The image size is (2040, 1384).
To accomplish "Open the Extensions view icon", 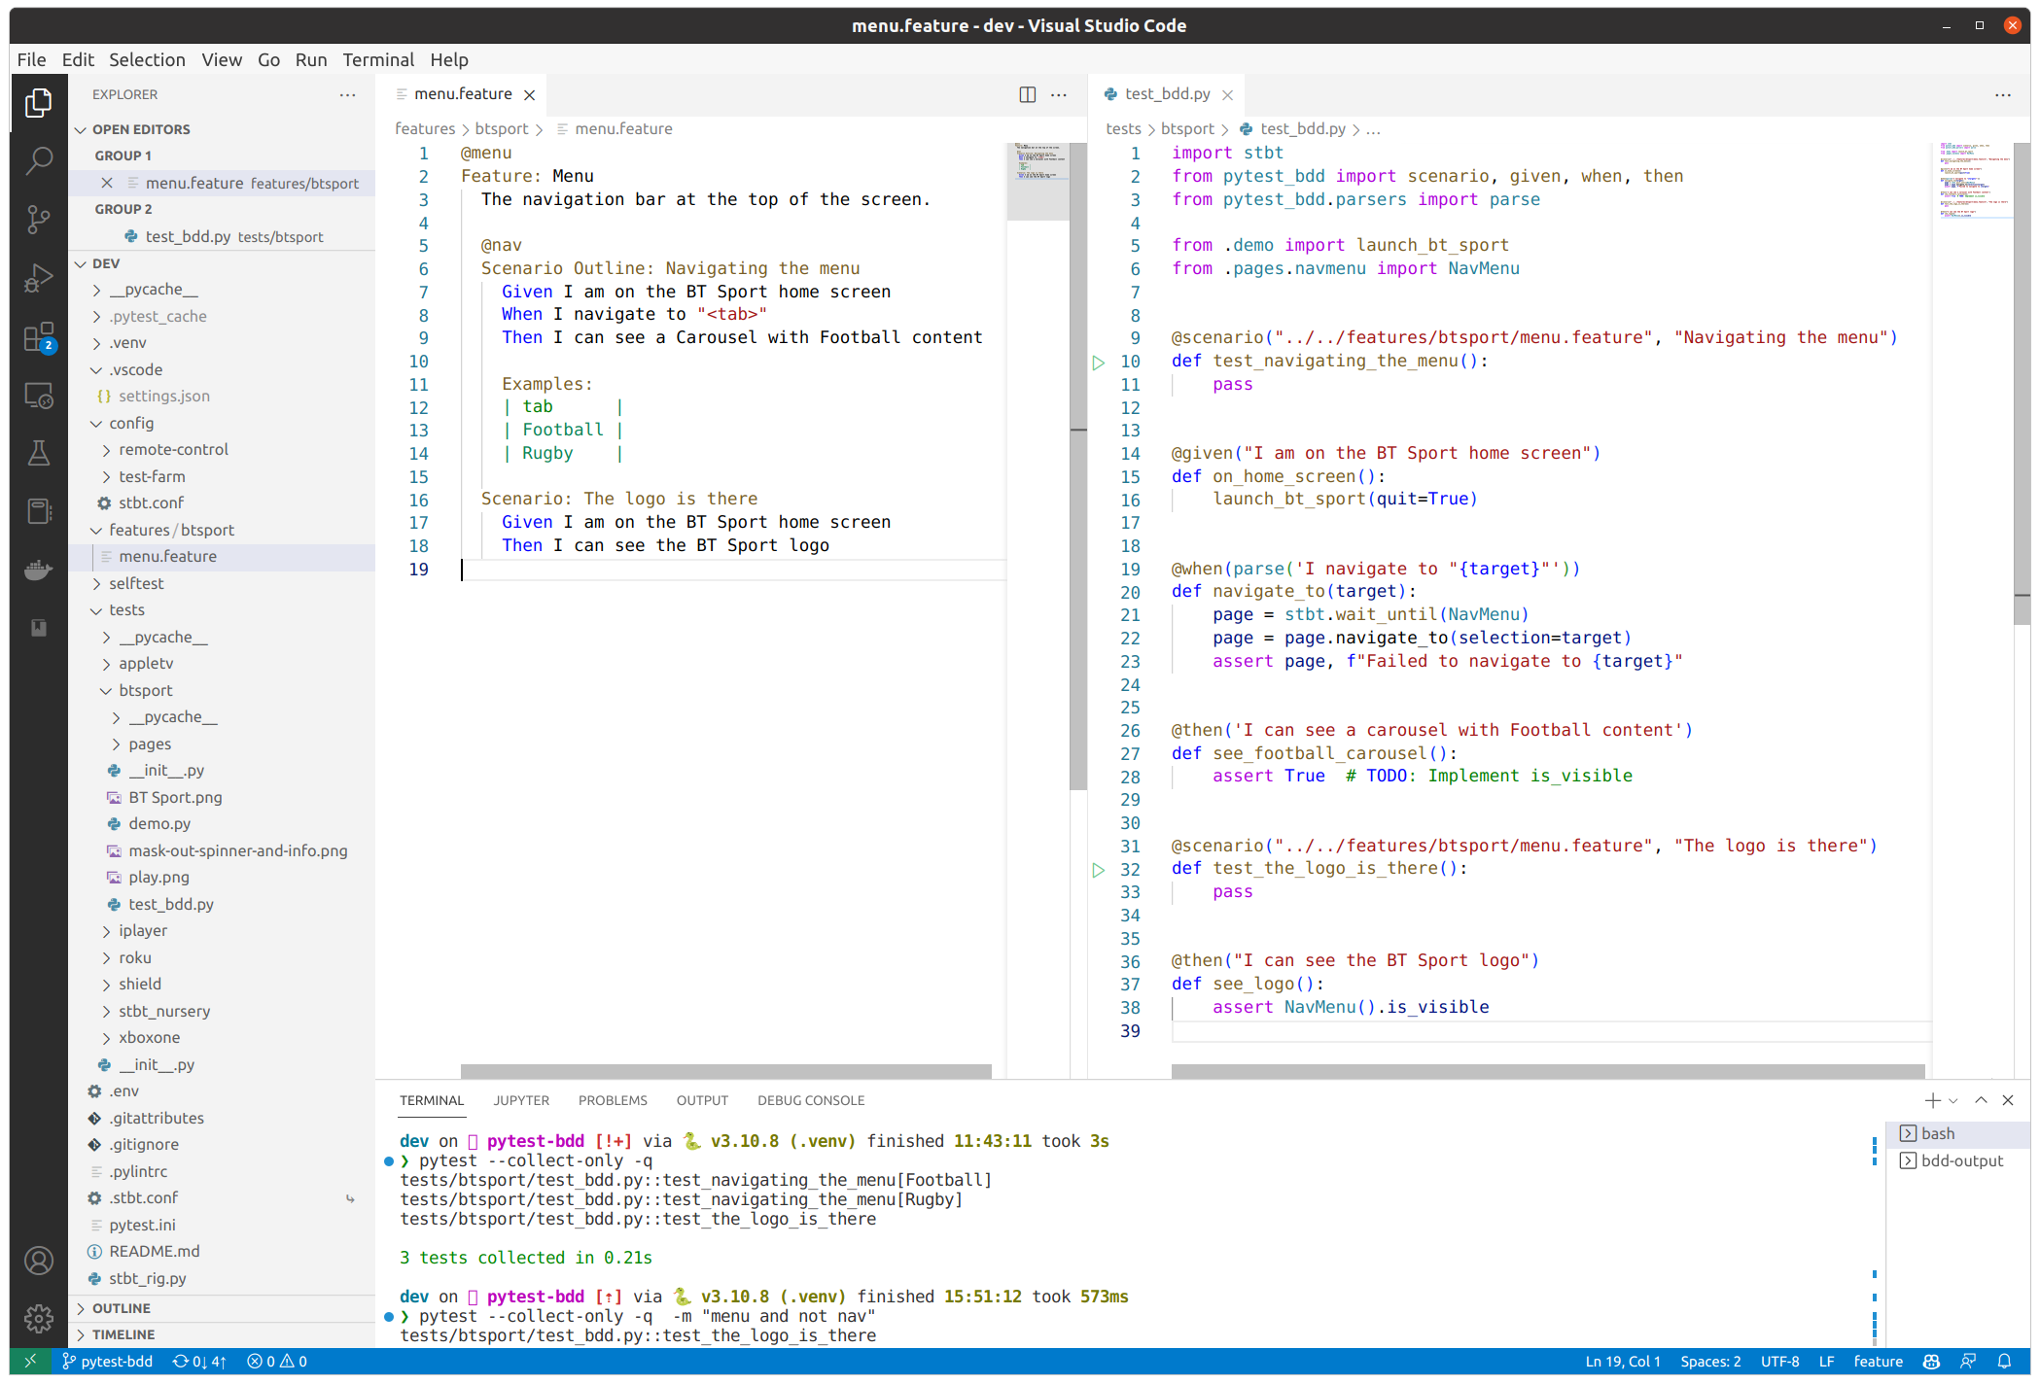I will coord(38,337).
